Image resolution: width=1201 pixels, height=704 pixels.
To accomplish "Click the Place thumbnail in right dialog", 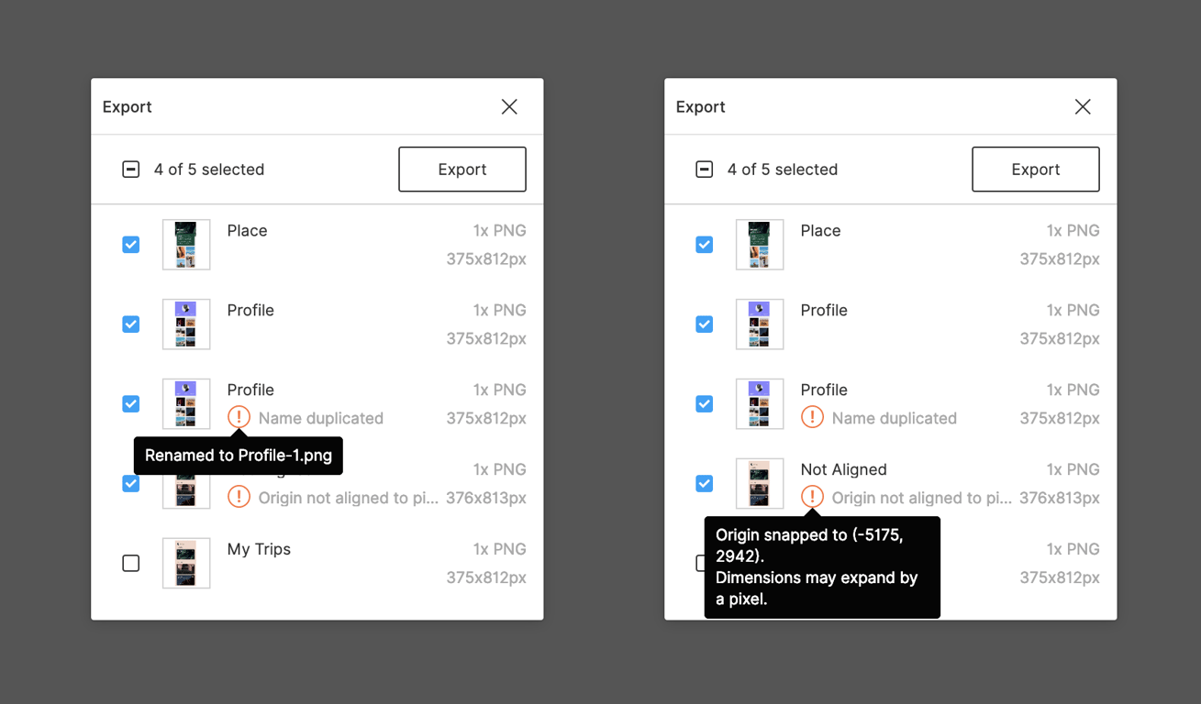I will [x=760, y=245].
